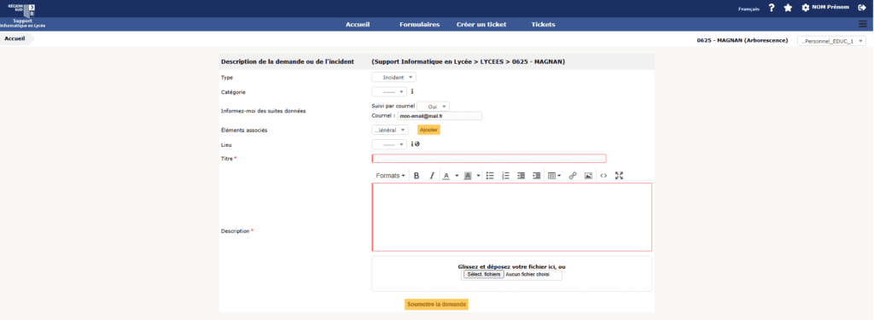Decrease indent in editor
Image resolution: width=874 pixels, height=320 pixels.
coord(521,176)
